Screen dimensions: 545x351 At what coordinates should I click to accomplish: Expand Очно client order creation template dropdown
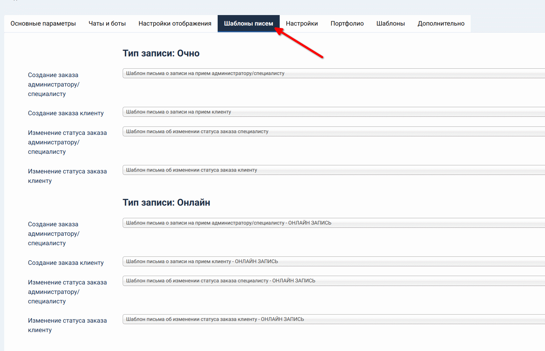point(333,112)
